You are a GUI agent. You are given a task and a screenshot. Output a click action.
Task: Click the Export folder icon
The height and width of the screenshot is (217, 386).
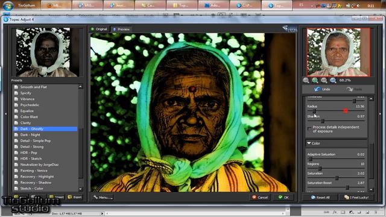point(70,197)
